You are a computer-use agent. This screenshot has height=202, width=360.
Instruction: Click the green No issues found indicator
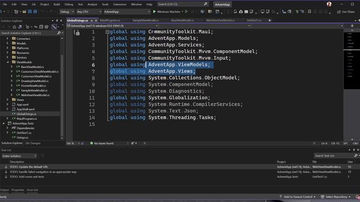pos(102,143)
